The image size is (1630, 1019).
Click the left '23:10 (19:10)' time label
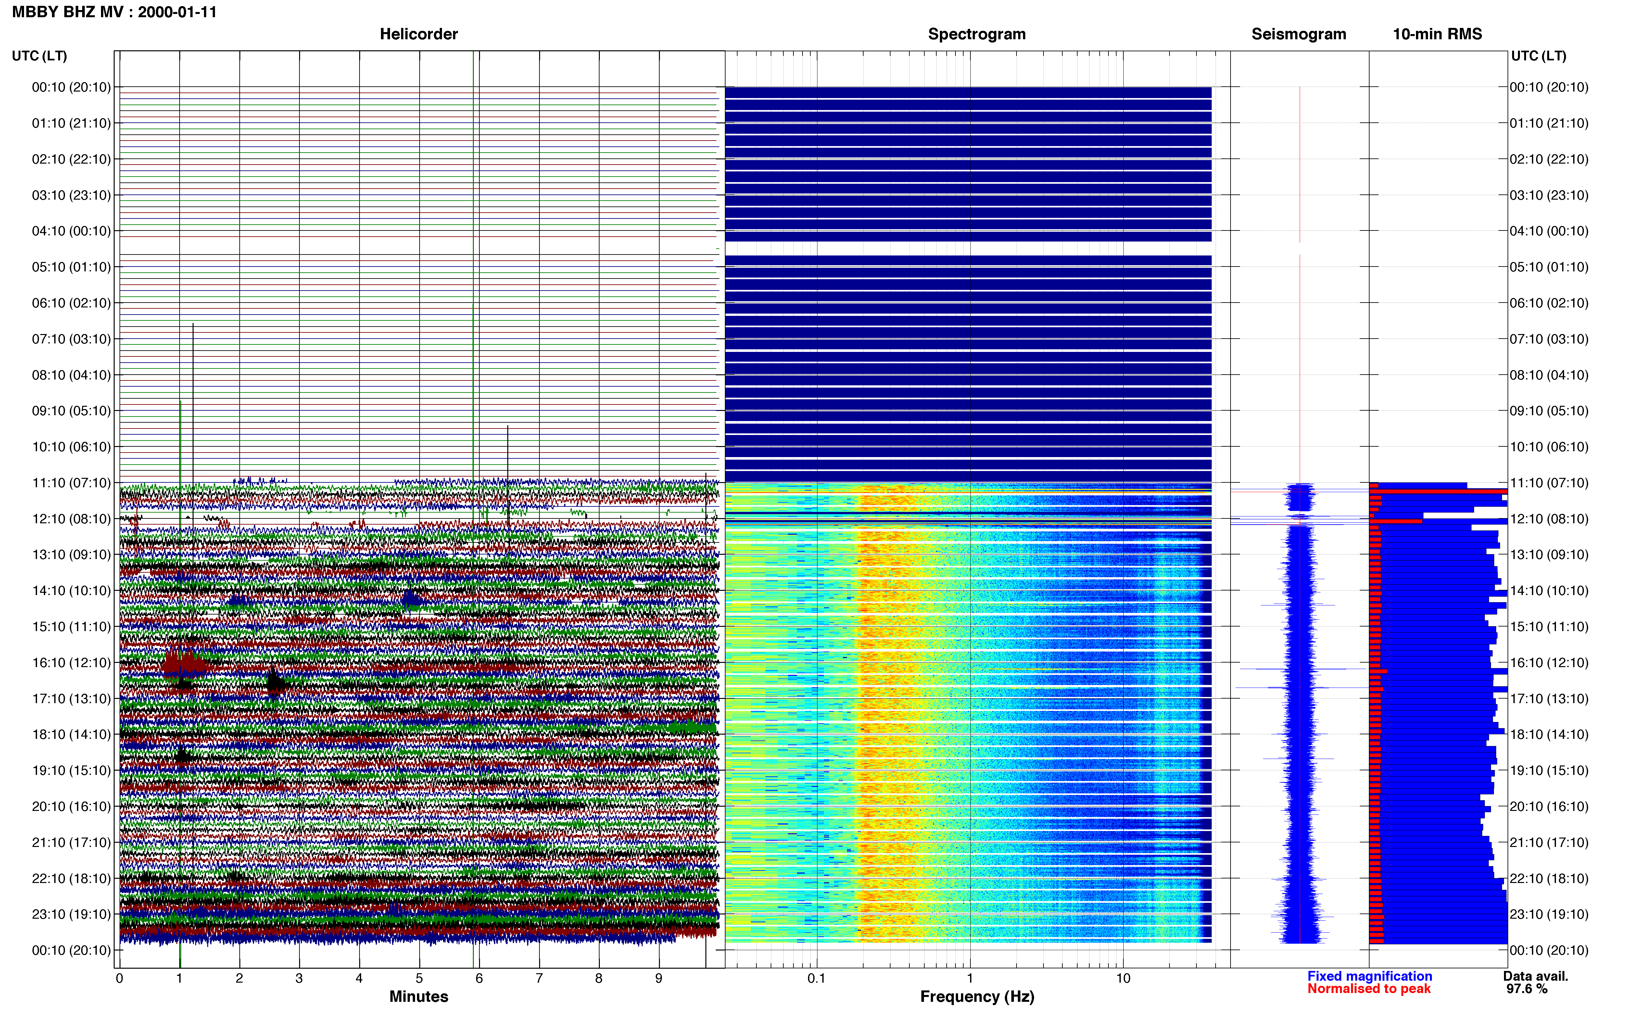click(71, 914)
